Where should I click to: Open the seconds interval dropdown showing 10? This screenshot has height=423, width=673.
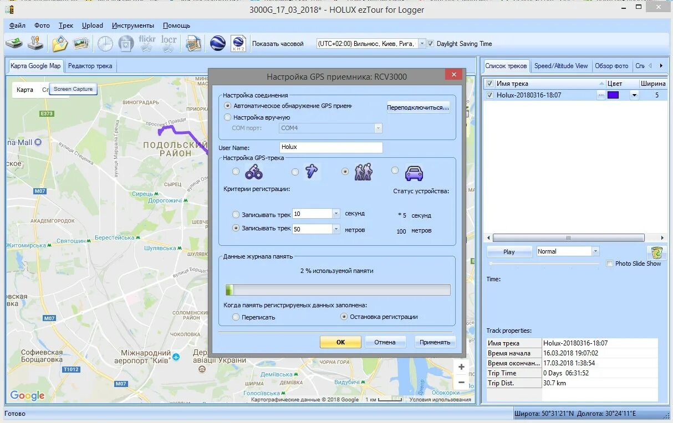(x=336, y=214)
